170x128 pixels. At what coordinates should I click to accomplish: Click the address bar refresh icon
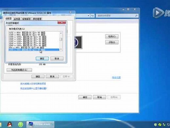93,16
